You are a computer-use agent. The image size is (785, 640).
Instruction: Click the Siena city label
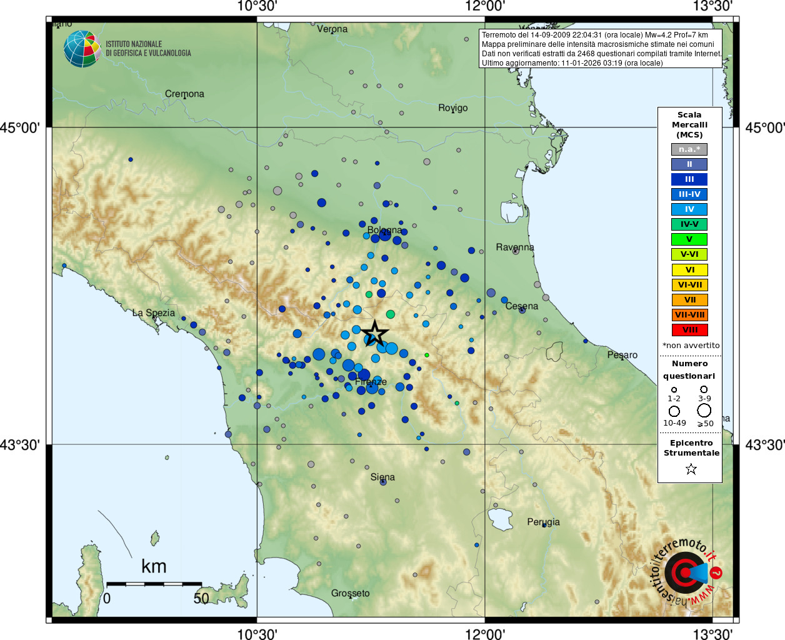382,477
